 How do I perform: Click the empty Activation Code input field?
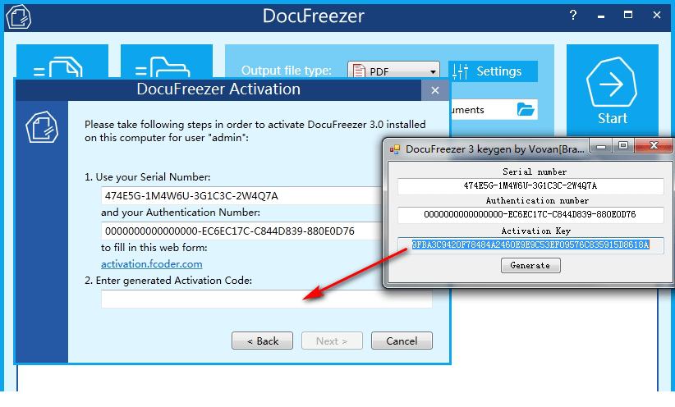[x=267, y=299]
